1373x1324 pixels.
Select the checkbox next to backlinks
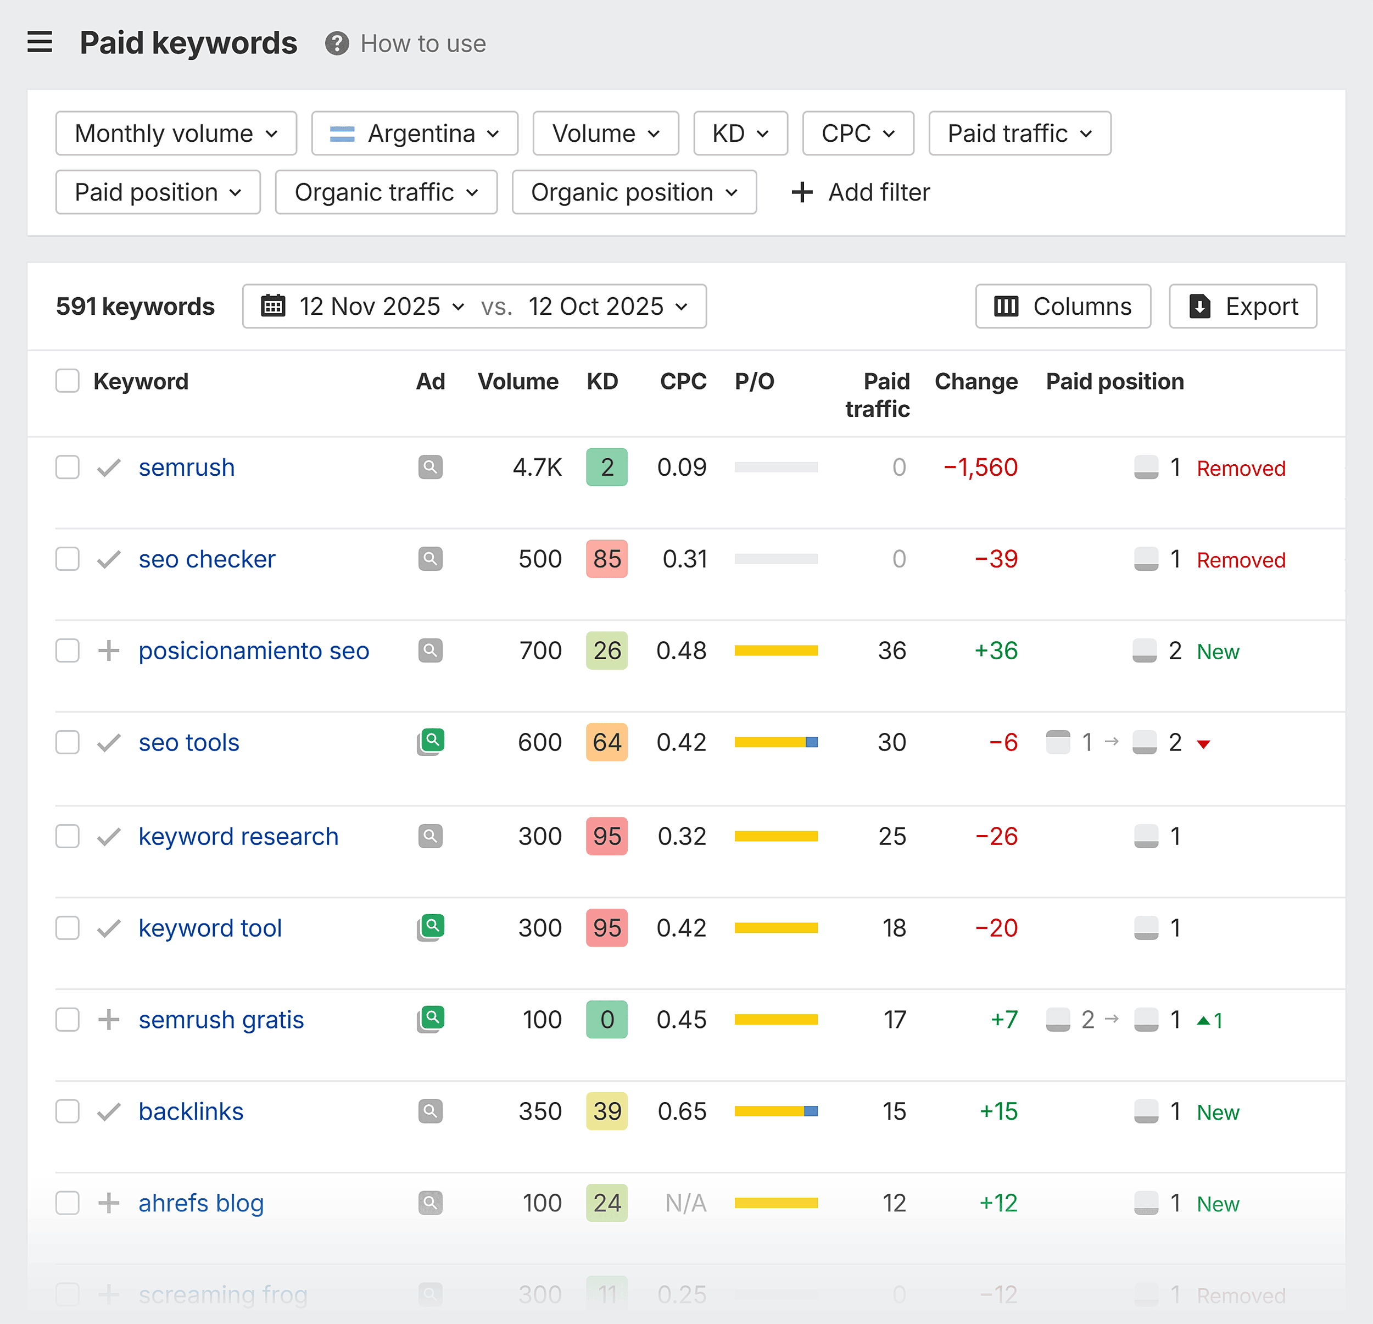[x=67, y=1111]
